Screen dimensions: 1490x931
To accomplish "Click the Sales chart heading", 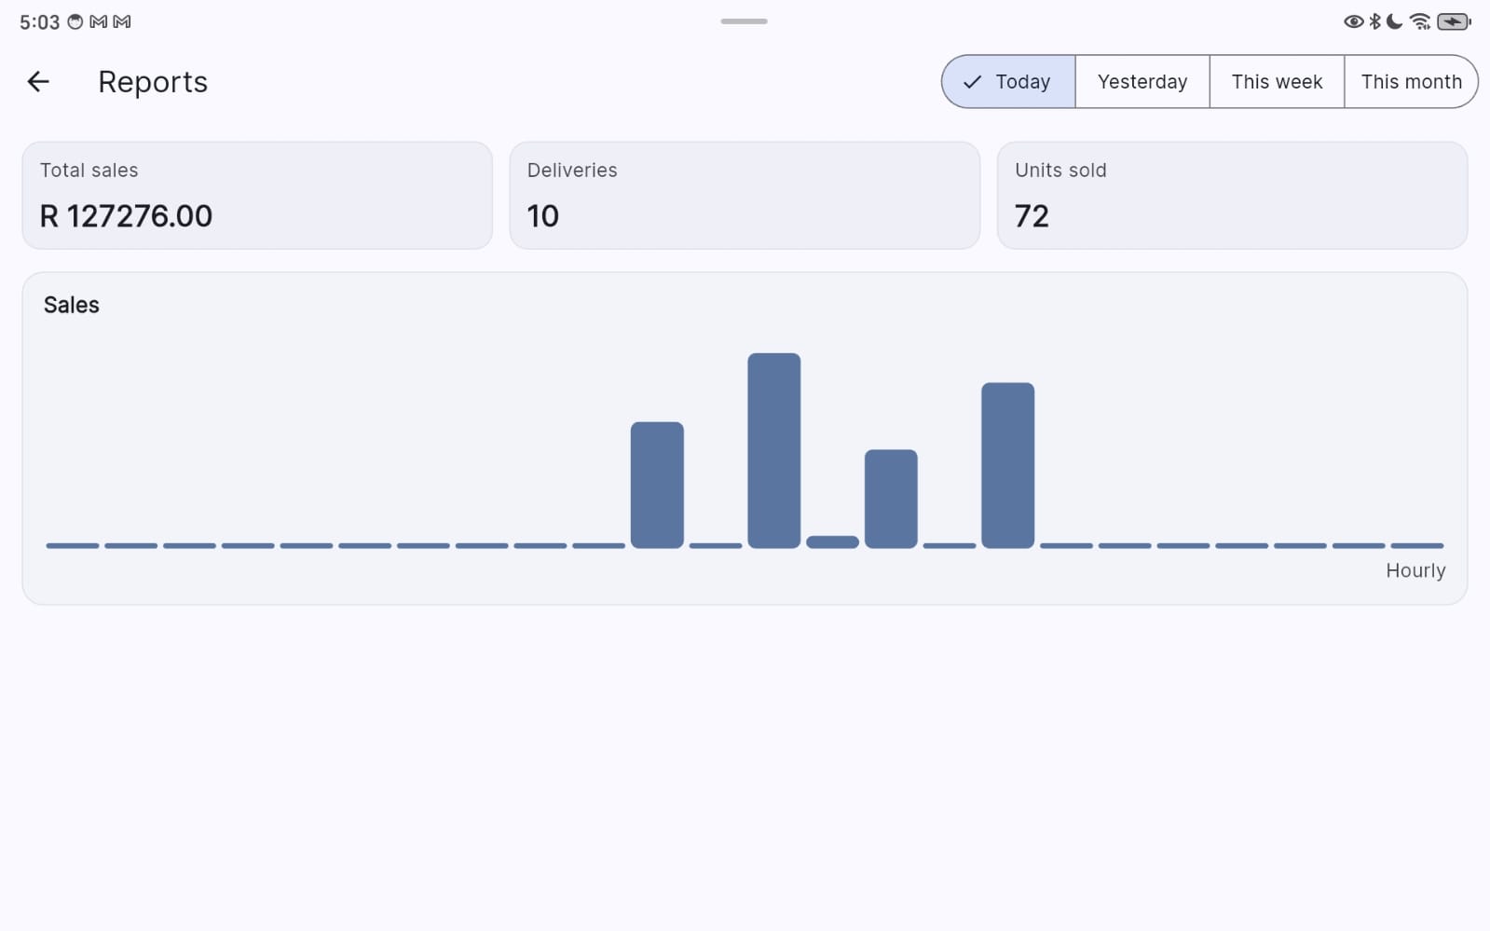I will (x=72, y=305).
